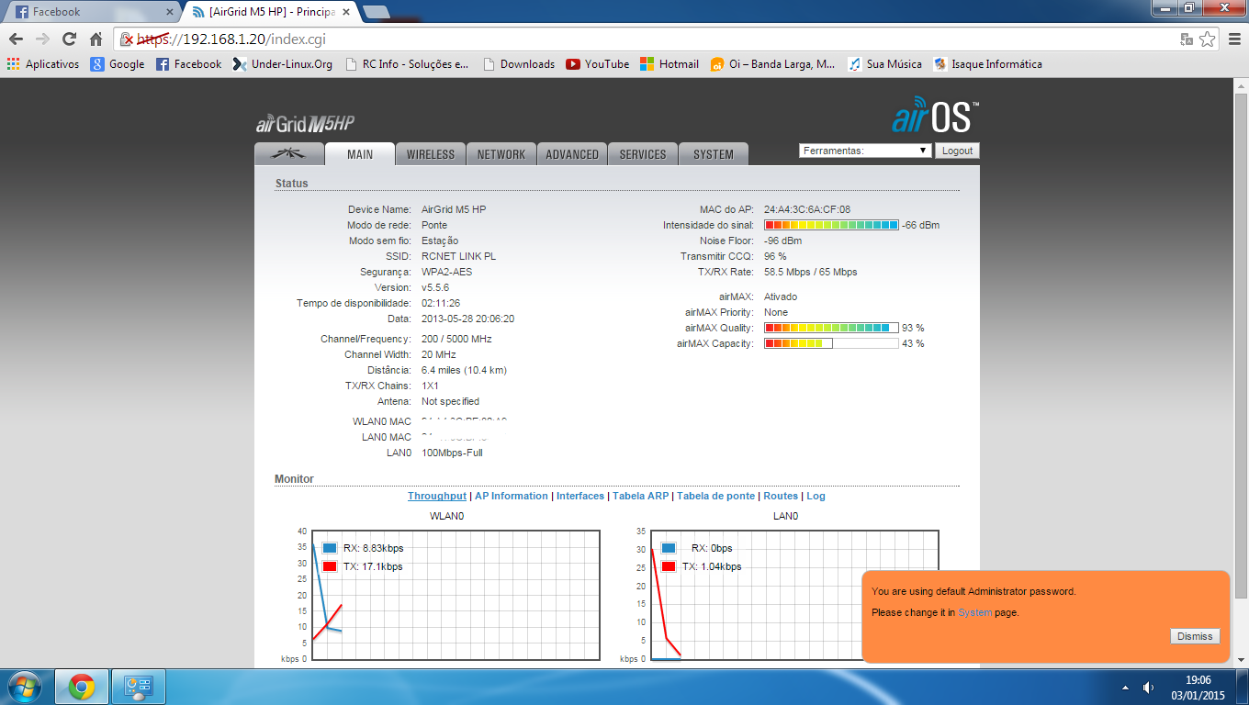The width and height of the screenshot is (1249, 705).
Task: Open the SYSTEM tab
Action: coord(714,154)
